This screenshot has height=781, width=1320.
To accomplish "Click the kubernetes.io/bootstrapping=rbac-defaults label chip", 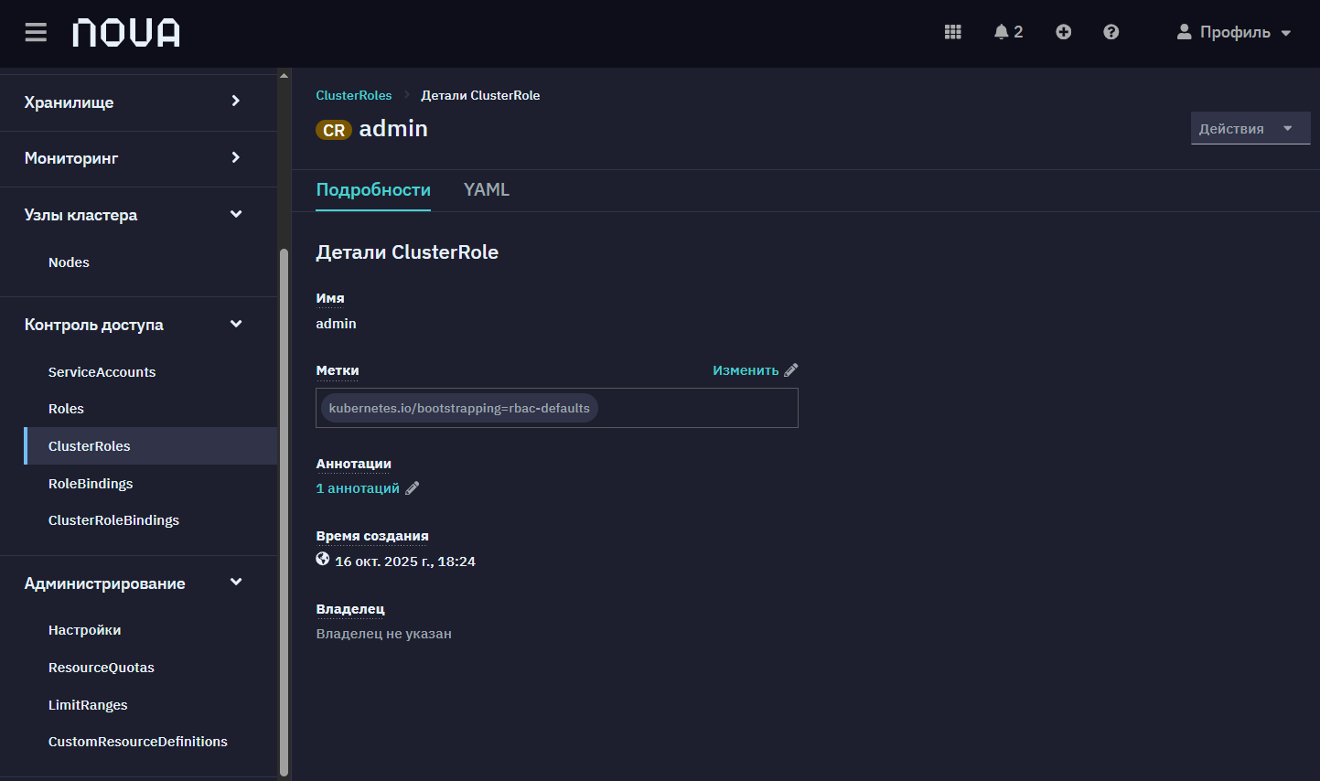I will click(459, 408).
